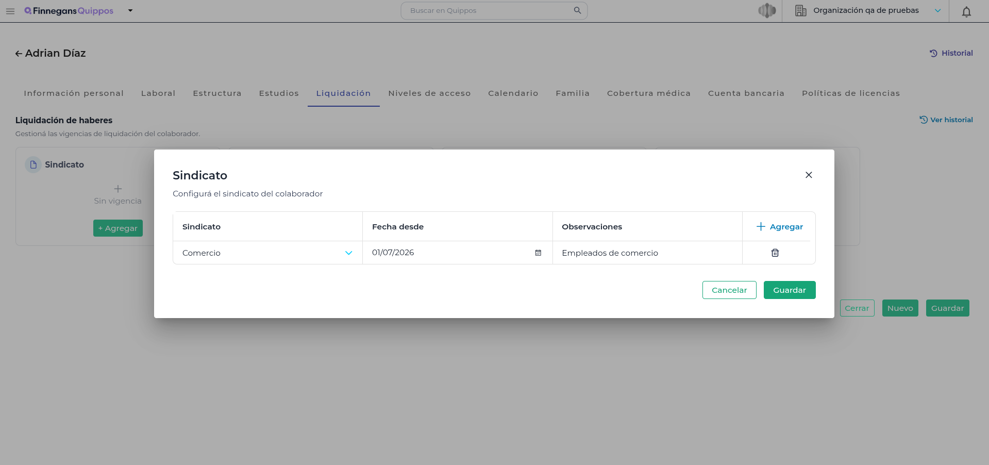
Task: Open the Cuenta bancaria tab
Action: [746, 93]
